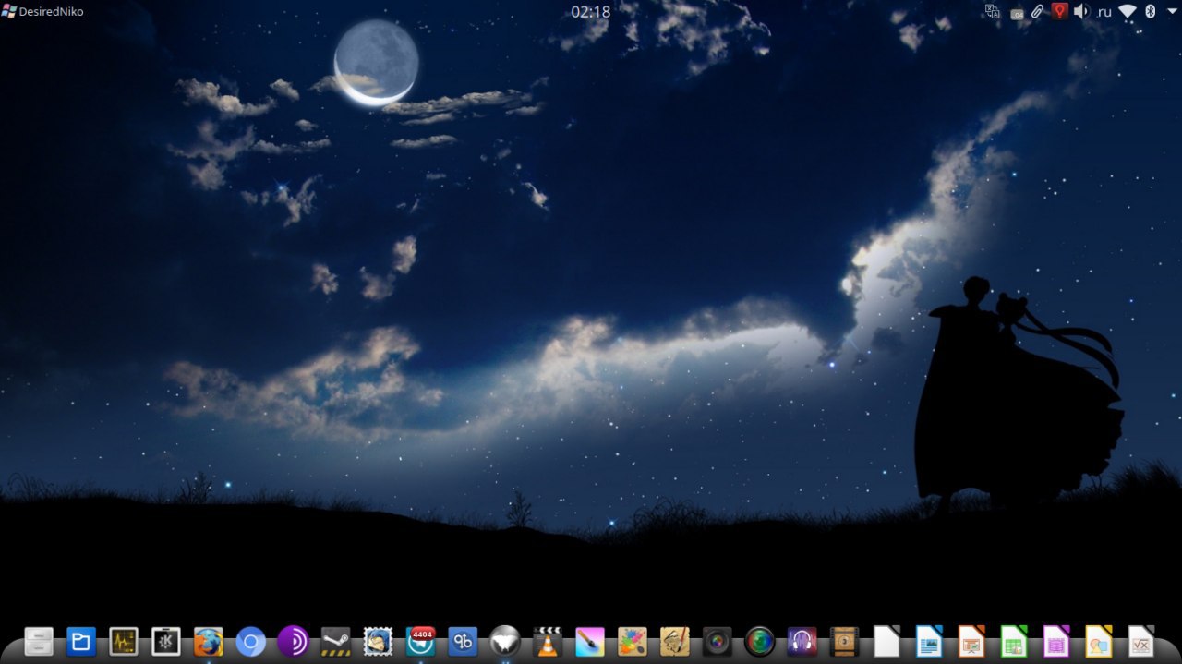Click the 02:18 clock in the panel
1182x664 pixels.
click(x=591, y=11)
